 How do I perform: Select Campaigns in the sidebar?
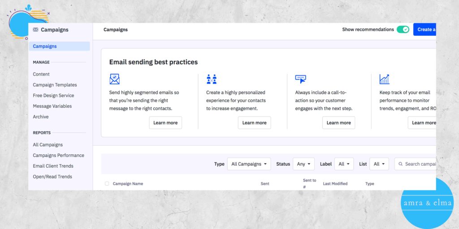pos(60,46)
